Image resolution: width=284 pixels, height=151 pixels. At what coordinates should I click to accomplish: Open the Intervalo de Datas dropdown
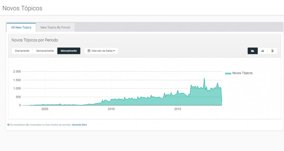tap(101, 51)
